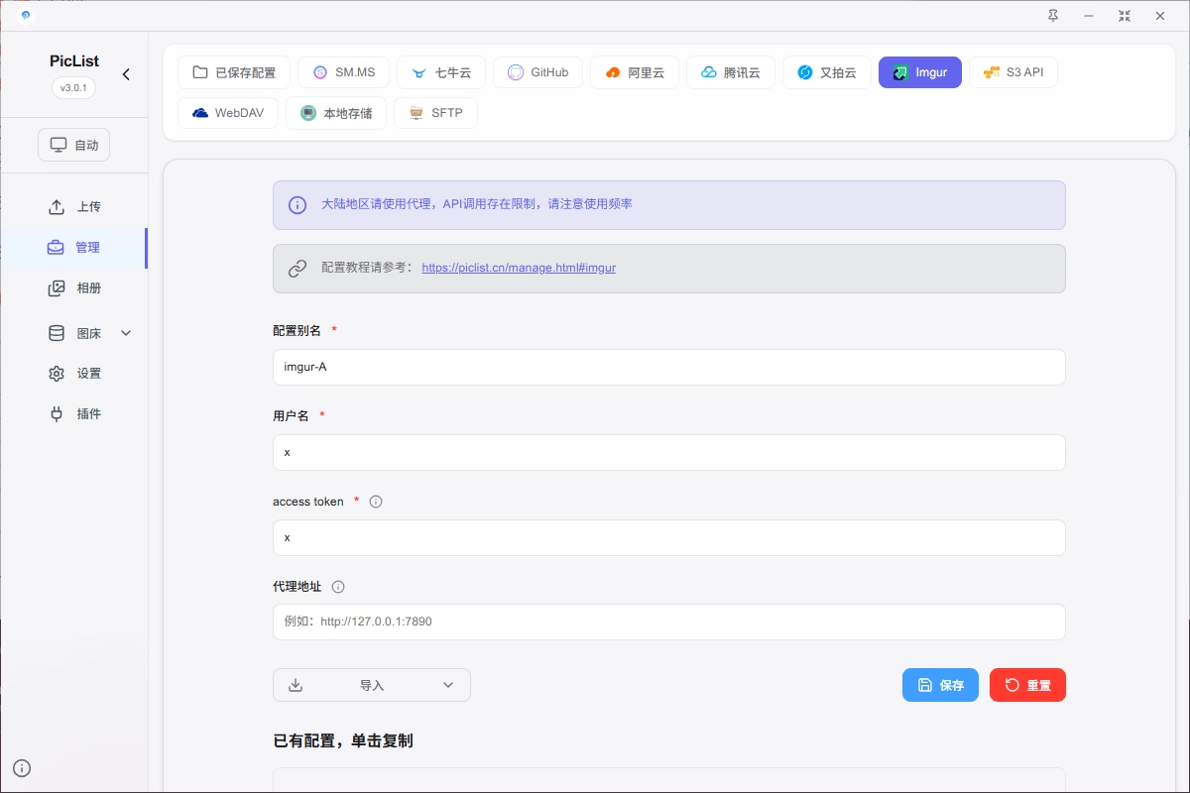Image resolution: width=1190 pixels, height=793 pixels.
Task: Click the floppy disk icon in 保存
Action: tap(925, 685)
